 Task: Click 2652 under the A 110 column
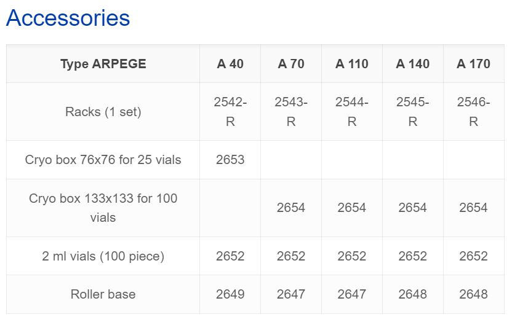(351, 256)
